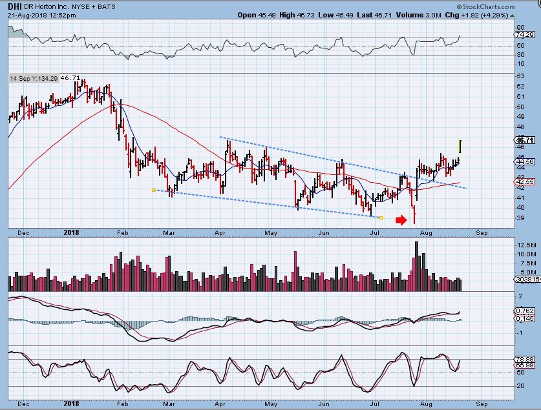Click the tallest volume bar in late July

click(x=416, y=266)
